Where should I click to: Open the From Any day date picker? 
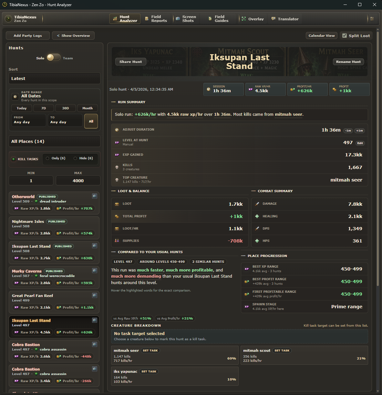pyautogui.click(x=29, y=120)
